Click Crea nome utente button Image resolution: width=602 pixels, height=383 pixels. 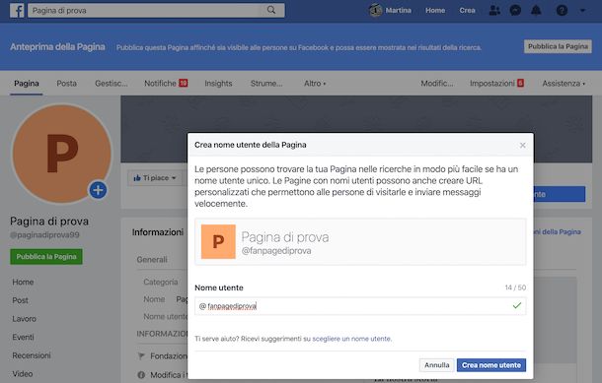(491, 365)
